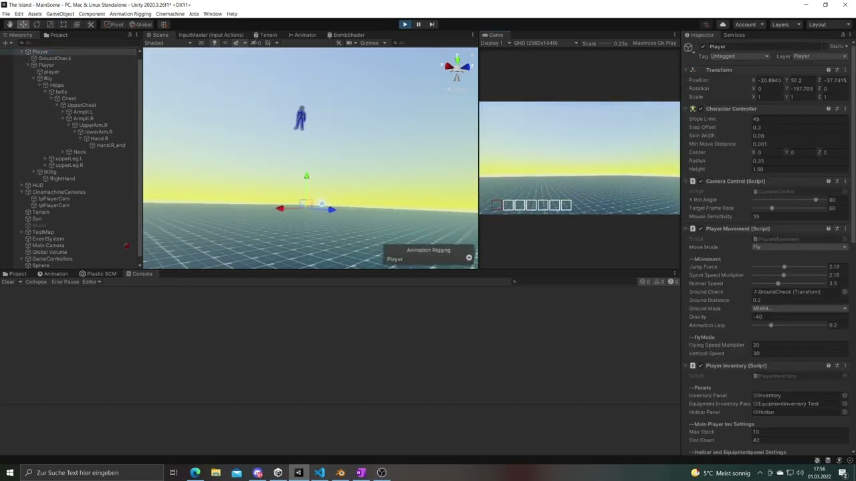Click the Position X value field

point(769,80)
